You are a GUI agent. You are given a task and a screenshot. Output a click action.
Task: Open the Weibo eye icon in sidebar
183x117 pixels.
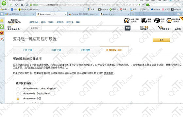(x=2, y=33)
